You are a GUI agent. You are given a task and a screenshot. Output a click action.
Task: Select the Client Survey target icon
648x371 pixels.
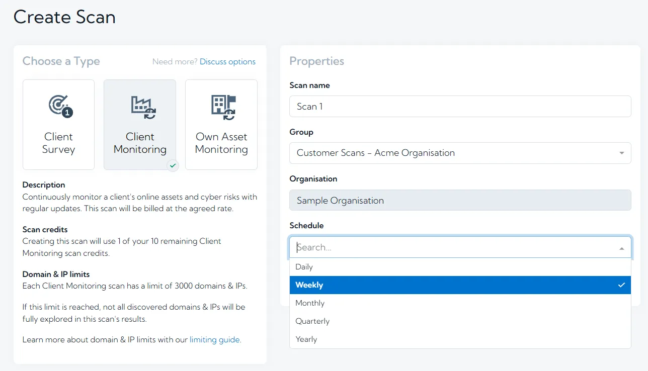pos(60,106)
